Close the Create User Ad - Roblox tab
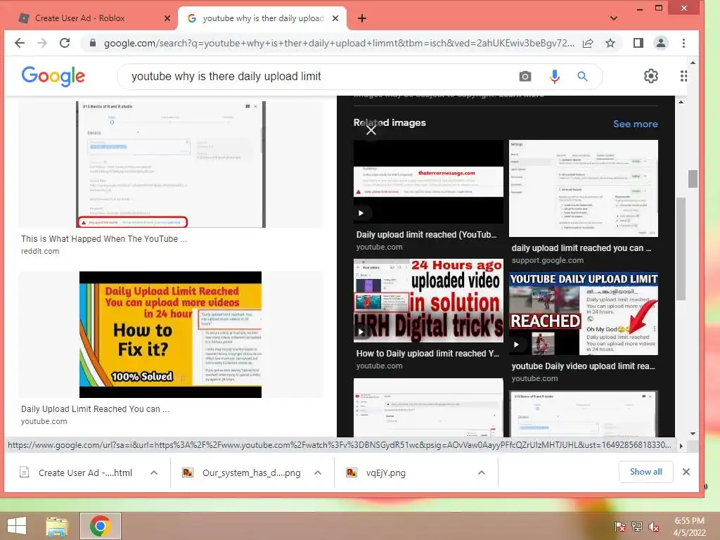The height and width of the screenshot is (540, 720). tap(167, 18)
